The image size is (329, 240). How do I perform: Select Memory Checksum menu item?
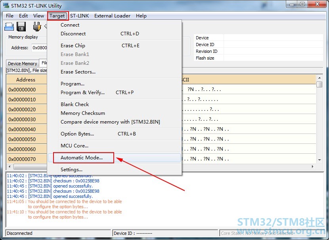115,113
